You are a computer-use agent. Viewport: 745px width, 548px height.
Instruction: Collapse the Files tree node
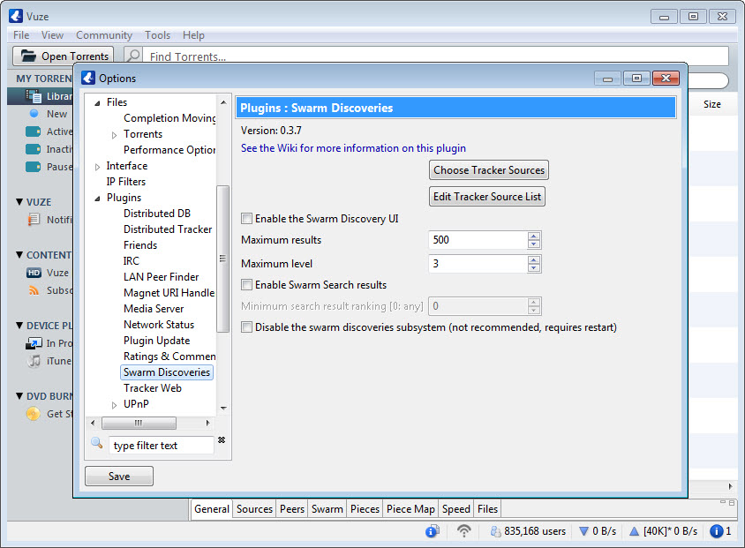click(x=97, y=103)
